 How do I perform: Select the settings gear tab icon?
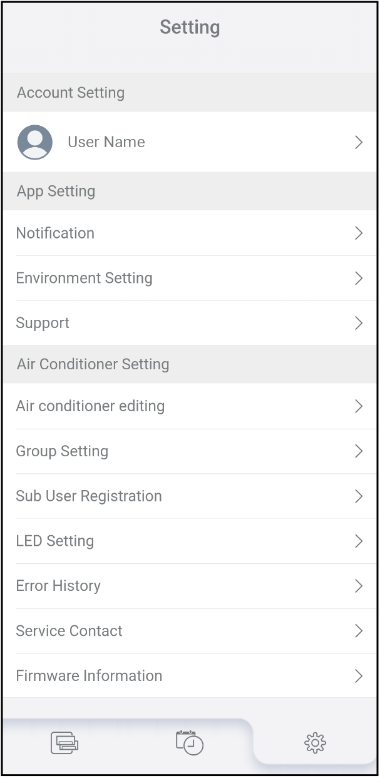[x=315, y=743]
